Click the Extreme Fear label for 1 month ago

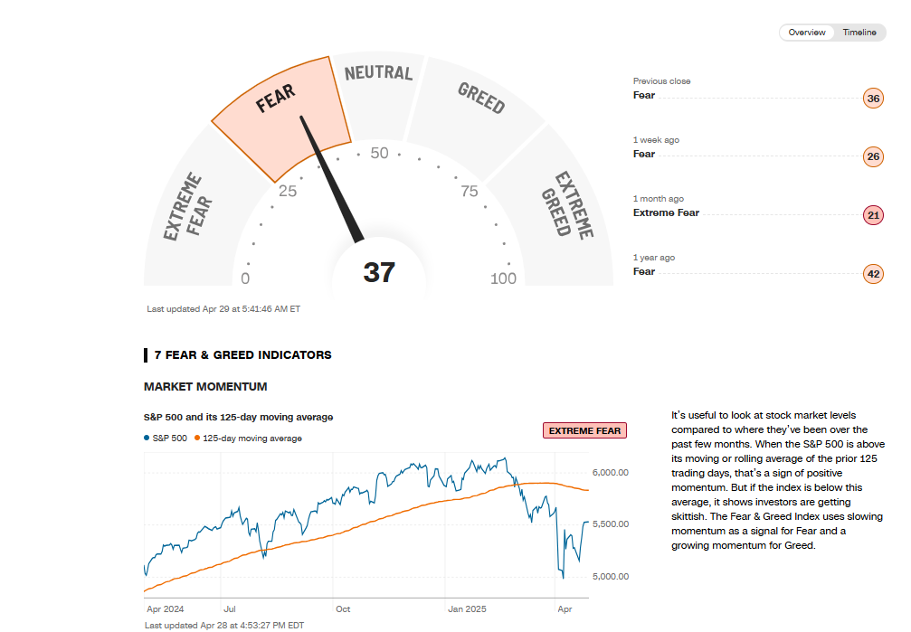[666, 213]
